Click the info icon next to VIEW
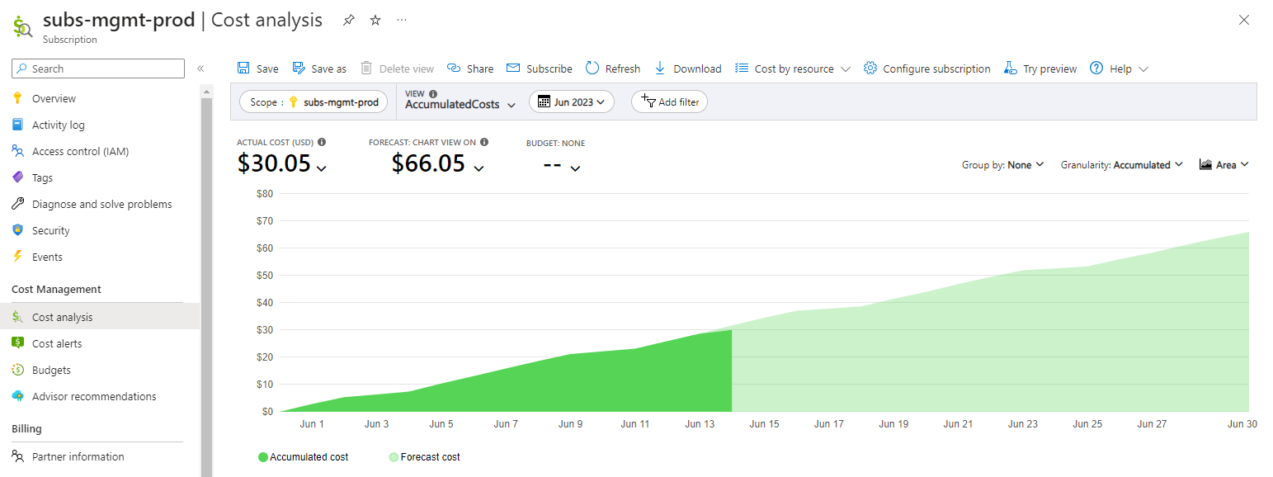Image resolution: width=1273 pixels, height=477 pixels. click(433, 94)
